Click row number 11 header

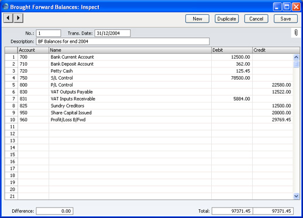[x=11, y=127]
